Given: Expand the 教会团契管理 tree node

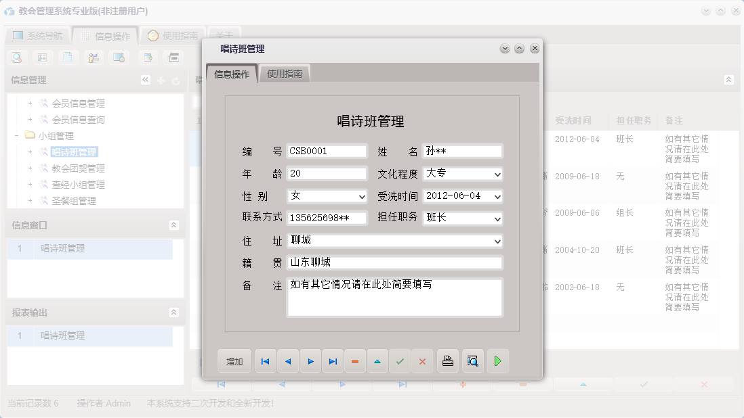Looking at the screenshot, I should (28, 168).
